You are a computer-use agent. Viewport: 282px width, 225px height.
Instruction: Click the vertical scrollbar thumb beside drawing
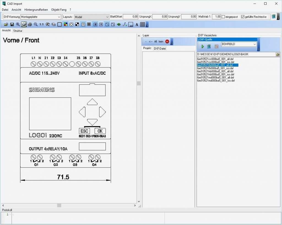(x=139, y=83)
